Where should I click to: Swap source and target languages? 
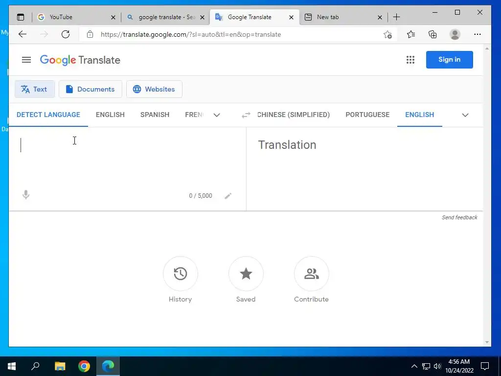(246, 115)
